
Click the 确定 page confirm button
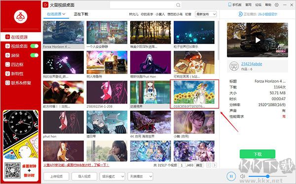(x=199, y=165)
